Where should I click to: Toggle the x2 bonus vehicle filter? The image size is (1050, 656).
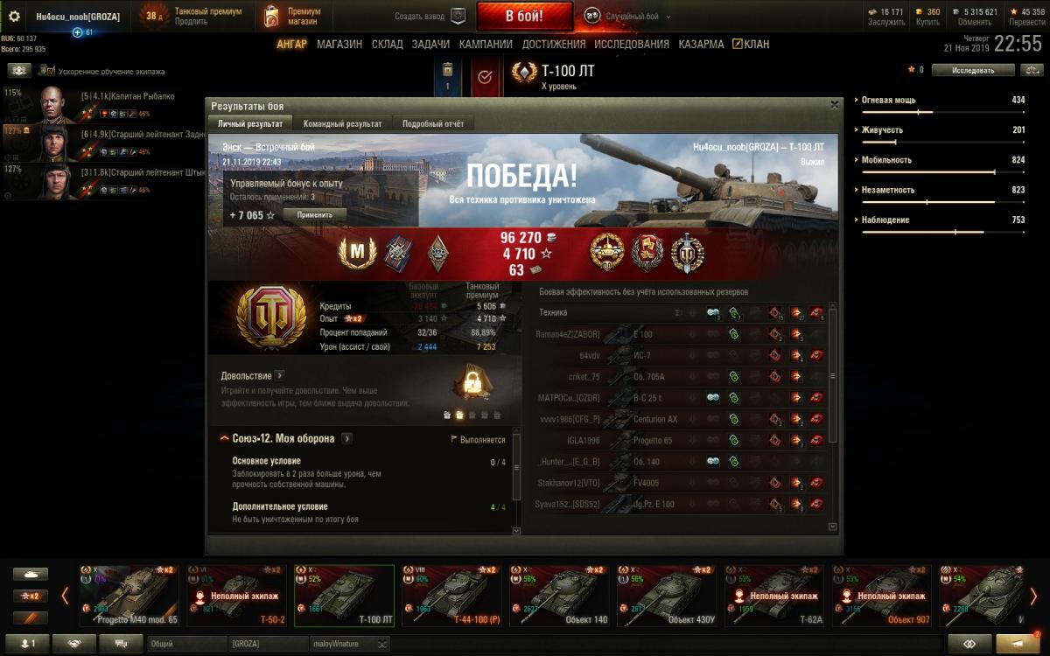click(31, 596)
